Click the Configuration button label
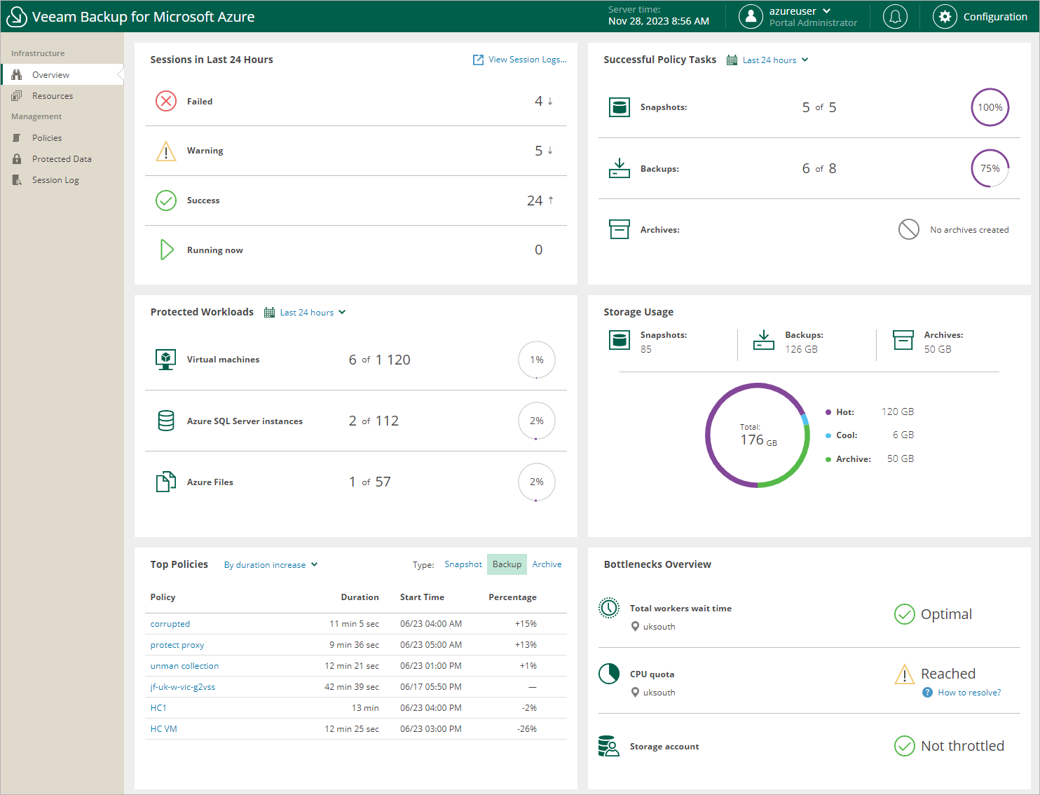 pos(995,17)
